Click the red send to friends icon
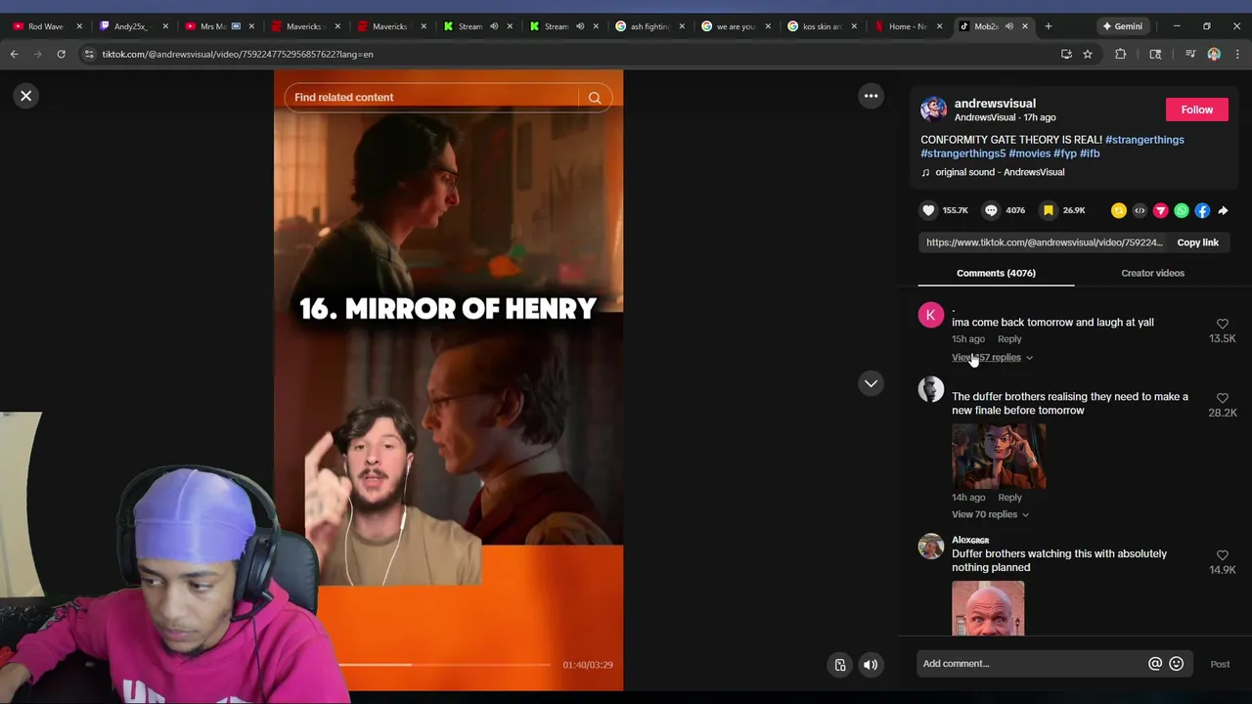Screen dimensions: 1252x704 point(1160,210)
